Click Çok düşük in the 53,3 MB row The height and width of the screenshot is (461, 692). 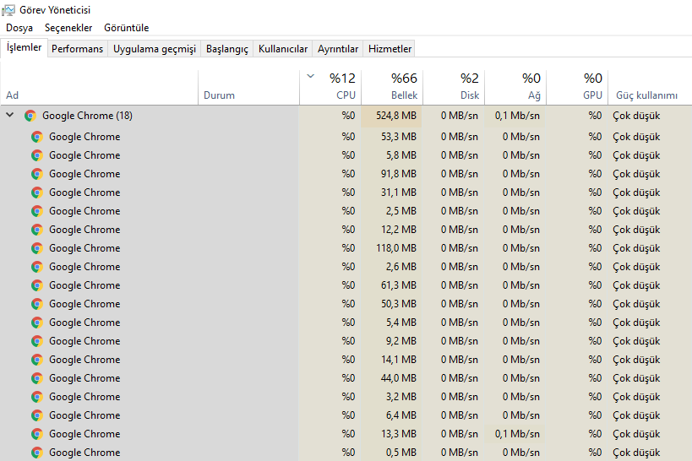coord(636,137)
